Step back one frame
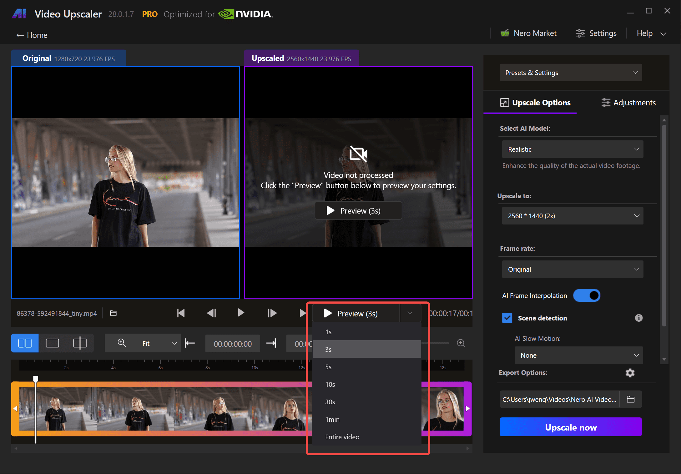Viewport: 681px width, 474px height. tap(211, 313)
